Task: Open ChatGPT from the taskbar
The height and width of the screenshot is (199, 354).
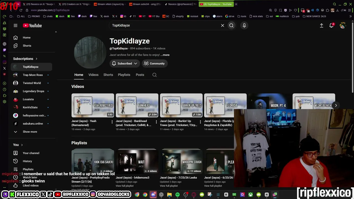Action: pos(161,195)
